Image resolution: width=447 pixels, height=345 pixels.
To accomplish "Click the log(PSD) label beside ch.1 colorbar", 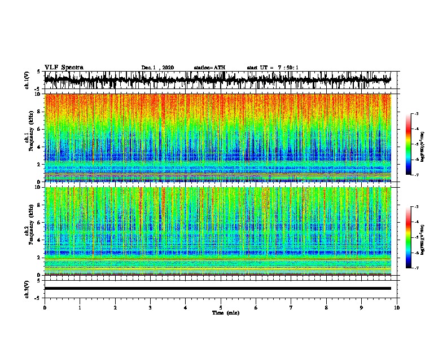I will coord(423,147).
